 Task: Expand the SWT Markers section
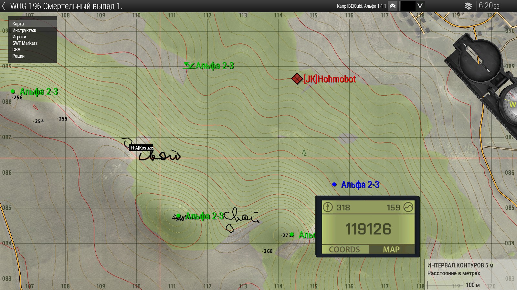click(25, 43)
